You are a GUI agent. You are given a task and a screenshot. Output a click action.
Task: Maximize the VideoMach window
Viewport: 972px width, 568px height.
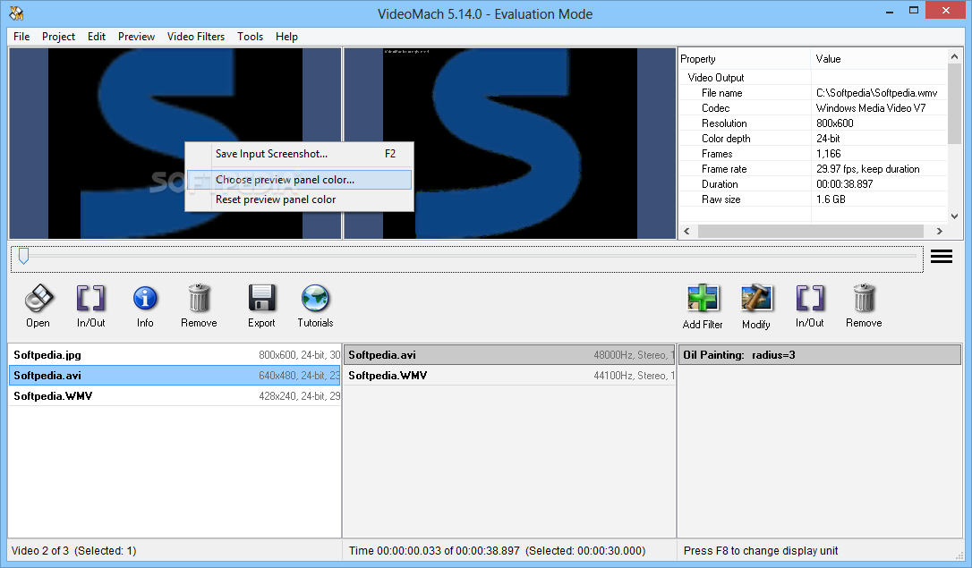[x=914, y=11]
